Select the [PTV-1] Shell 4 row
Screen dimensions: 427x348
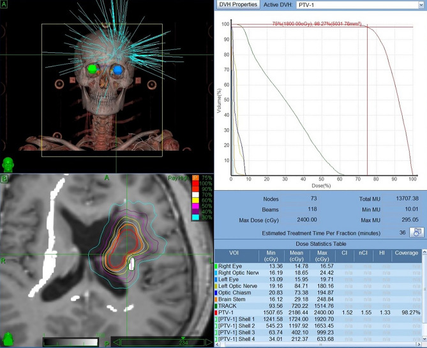pyautogui.click(x=318, y=339)
